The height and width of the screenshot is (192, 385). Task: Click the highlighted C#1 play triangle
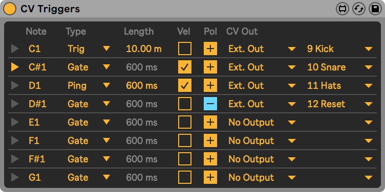pos(15,67)
